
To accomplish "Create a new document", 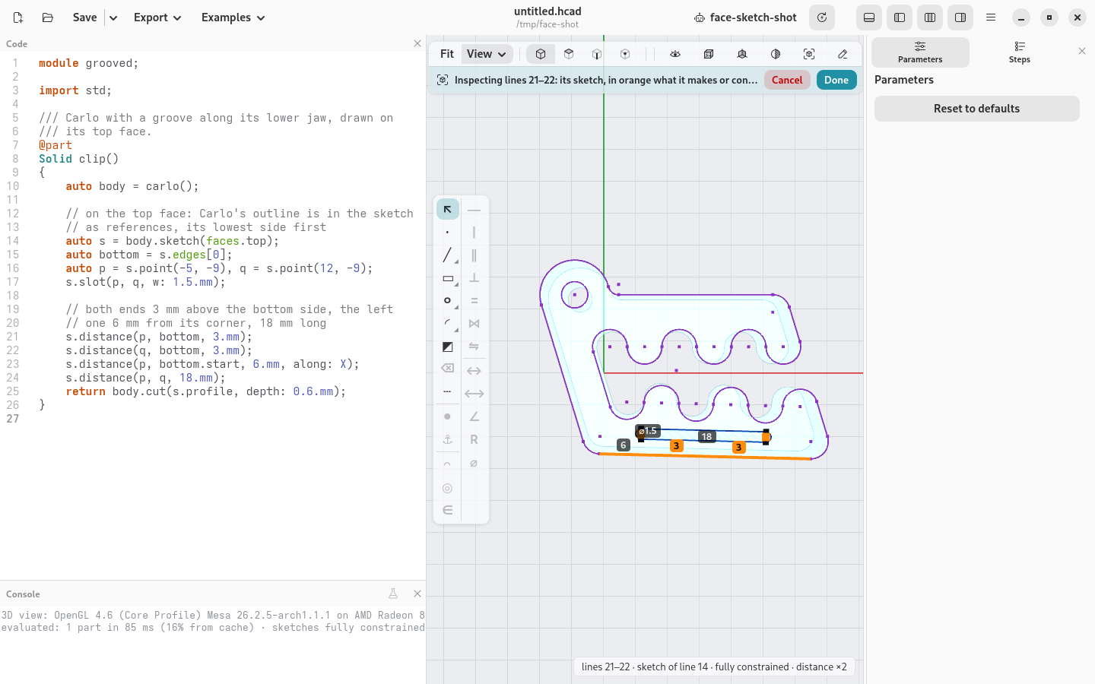I will tap(18, 17).
